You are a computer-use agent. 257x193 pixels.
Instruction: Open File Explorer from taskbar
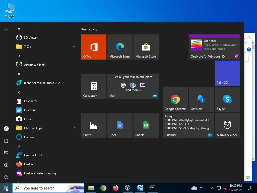click(91, 188)
